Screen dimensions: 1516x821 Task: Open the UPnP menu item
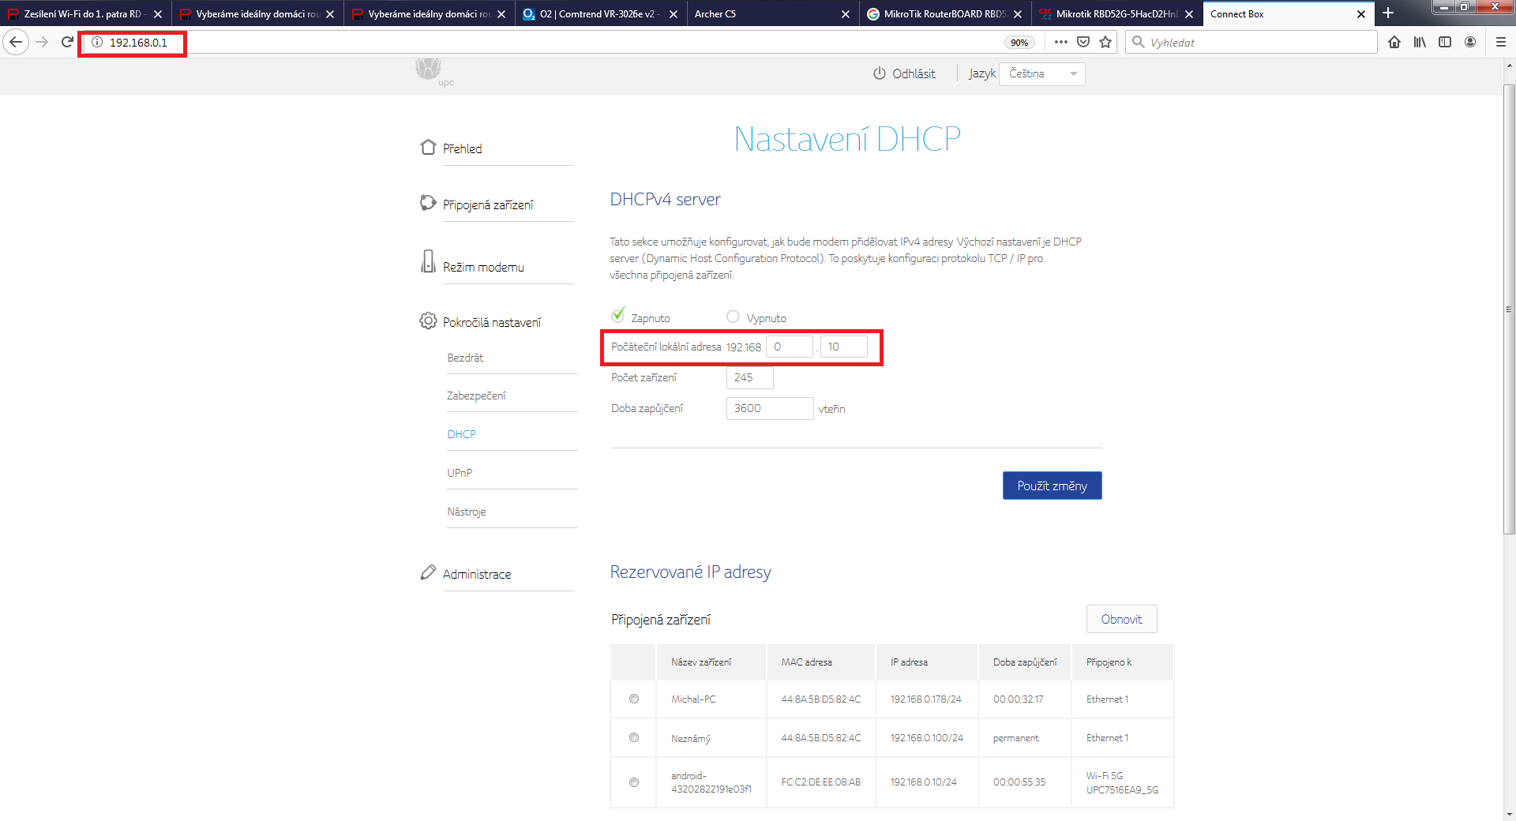click(460, 473)
